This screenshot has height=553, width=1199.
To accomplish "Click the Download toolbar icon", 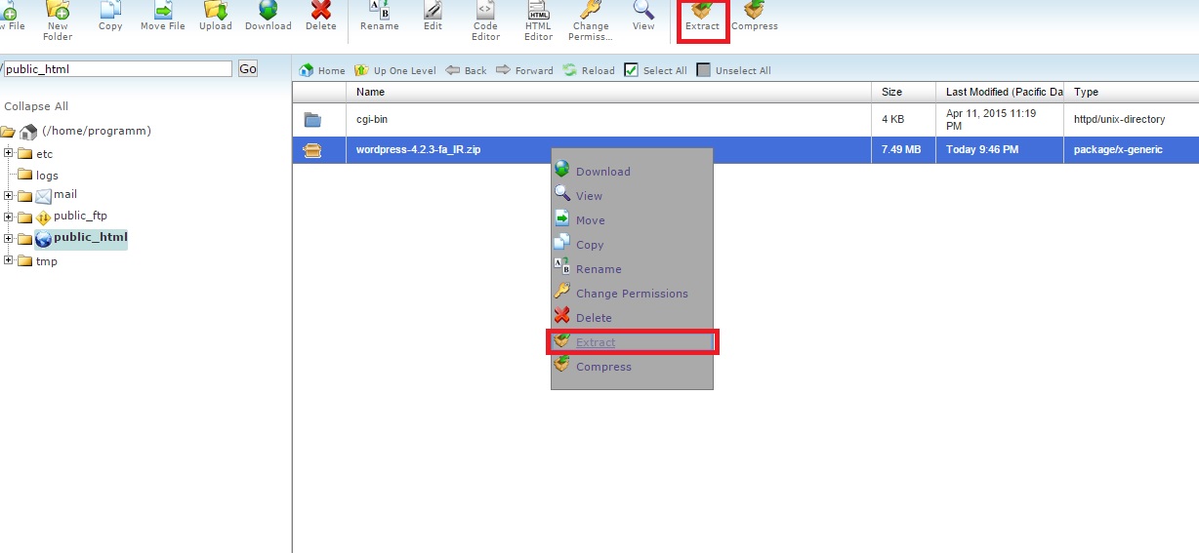I will [268, 11].
